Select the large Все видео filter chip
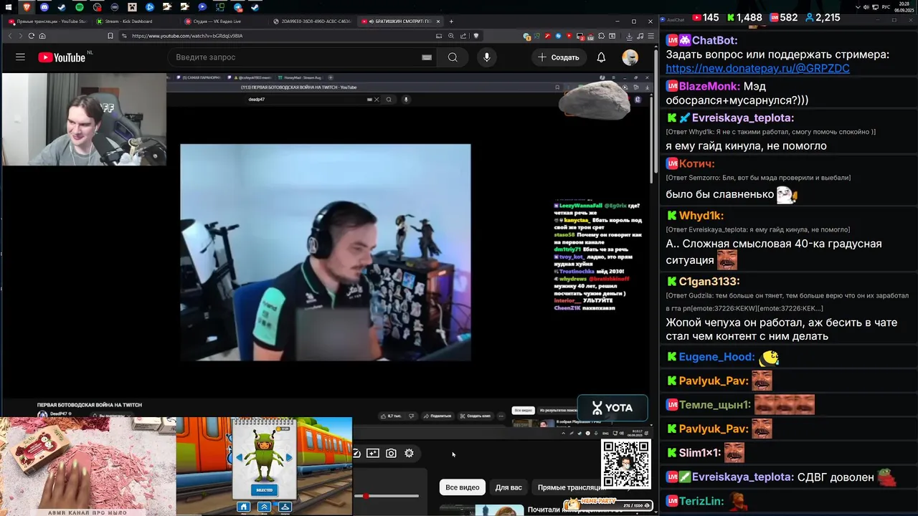The width and height of the screenshot is (918, 516). (462, 487)
